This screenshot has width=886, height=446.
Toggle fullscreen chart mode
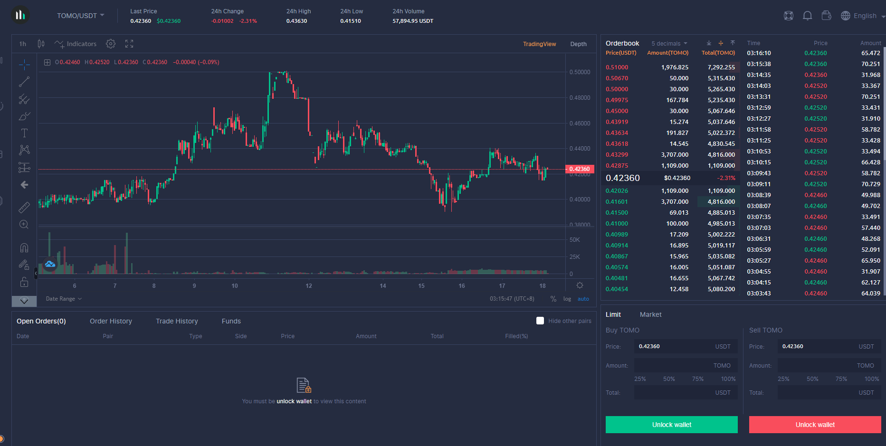pyautogui.click(x=129, y=44)
